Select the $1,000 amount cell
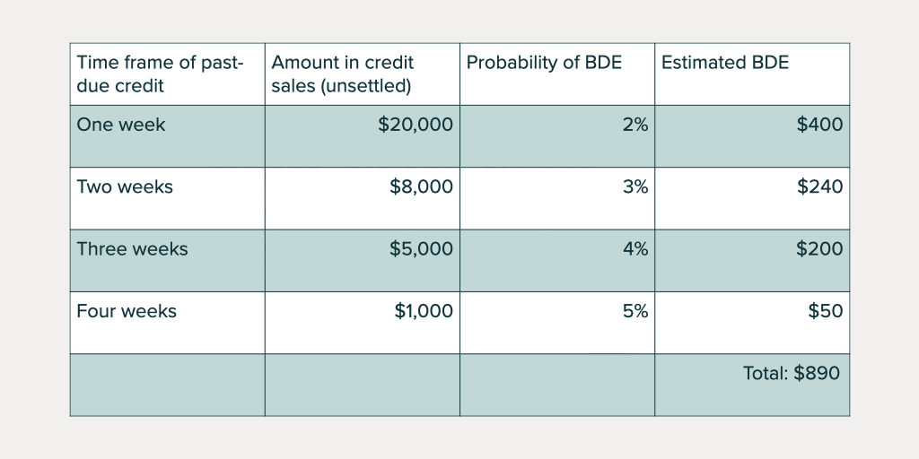Screen dimensions: 919x459 click(x=424, y=311)
